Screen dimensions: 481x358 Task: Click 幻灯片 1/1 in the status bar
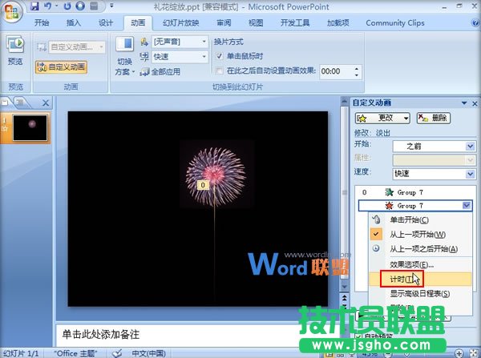(21, 353)
